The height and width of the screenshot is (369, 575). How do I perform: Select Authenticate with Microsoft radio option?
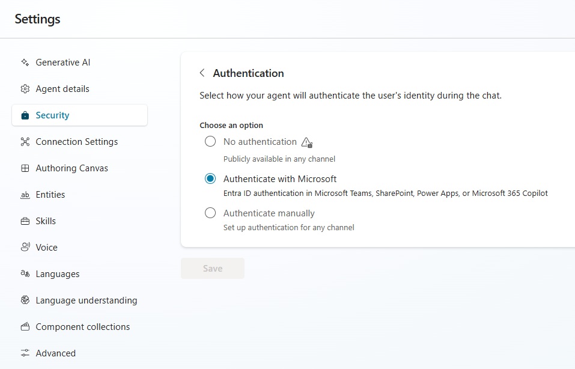pos(210,179)
